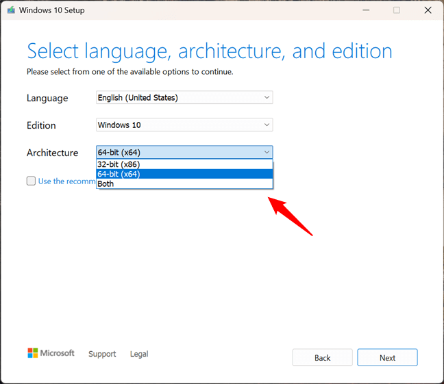444x384 pixels.
Task: Toggle the 'Use the recommended options' checkbox
Action: tap(31, 181)
